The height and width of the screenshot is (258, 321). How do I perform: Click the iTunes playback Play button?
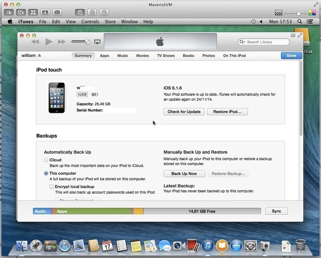[49, 41]
